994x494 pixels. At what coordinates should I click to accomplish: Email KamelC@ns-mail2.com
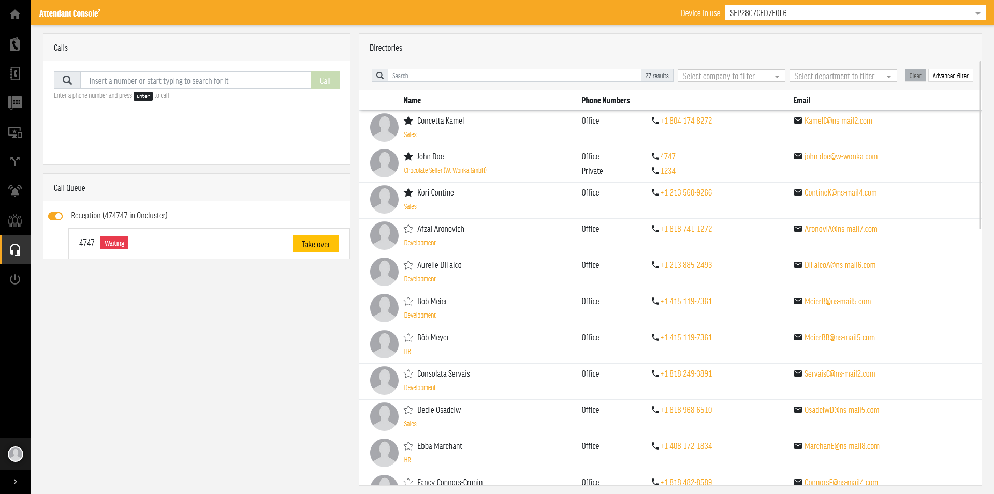pyautogui.click(x=838, y=121)
